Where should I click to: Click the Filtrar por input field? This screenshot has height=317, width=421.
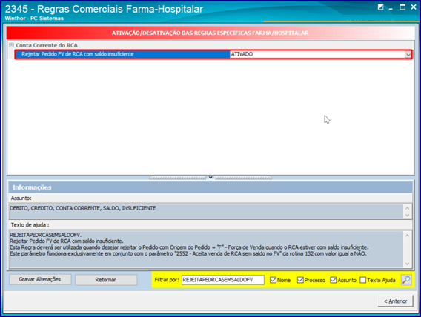pyautogui.click(x=222, y=280)
